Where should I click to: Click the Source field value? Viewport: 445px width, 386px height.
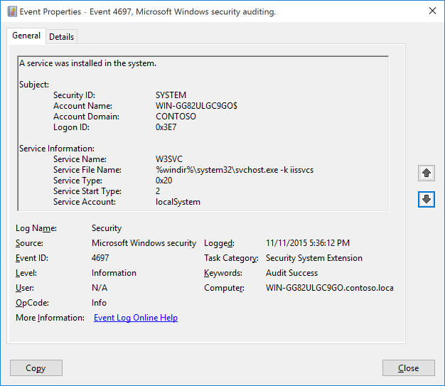pos(144,243)
